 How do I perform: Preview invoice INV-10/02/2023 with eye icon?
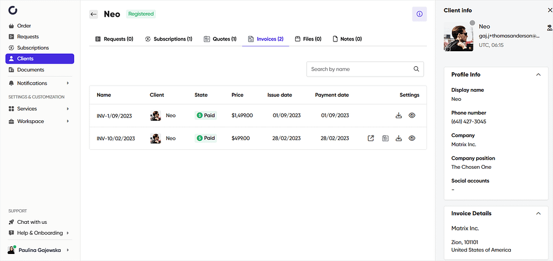coord(411,138)
